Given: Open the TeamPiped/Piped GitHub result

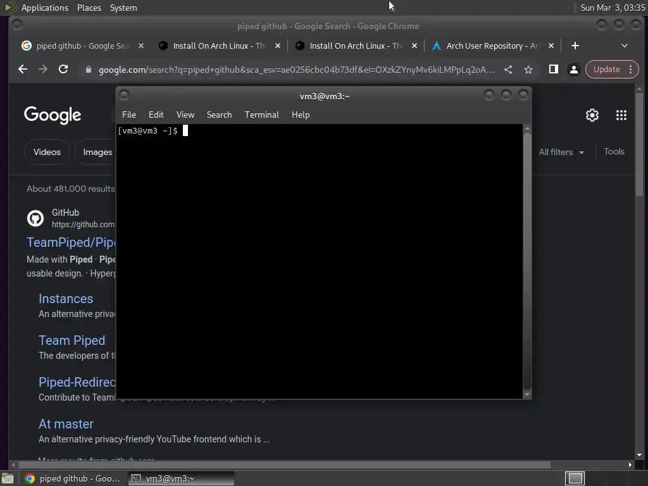Looking at the screenshot, I should pos(71,242).
